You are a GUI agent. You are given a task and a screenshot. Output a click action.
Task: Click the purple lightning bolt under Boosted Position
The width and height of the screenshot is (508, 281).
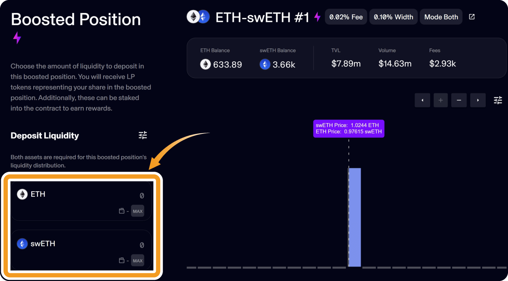click(x=17, y=38)
